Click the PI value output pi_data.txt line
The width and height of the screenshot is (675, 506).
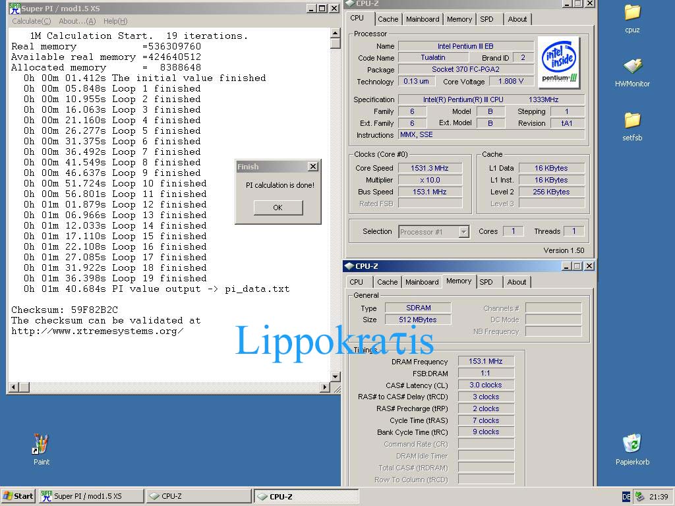(x=157, y=289)
